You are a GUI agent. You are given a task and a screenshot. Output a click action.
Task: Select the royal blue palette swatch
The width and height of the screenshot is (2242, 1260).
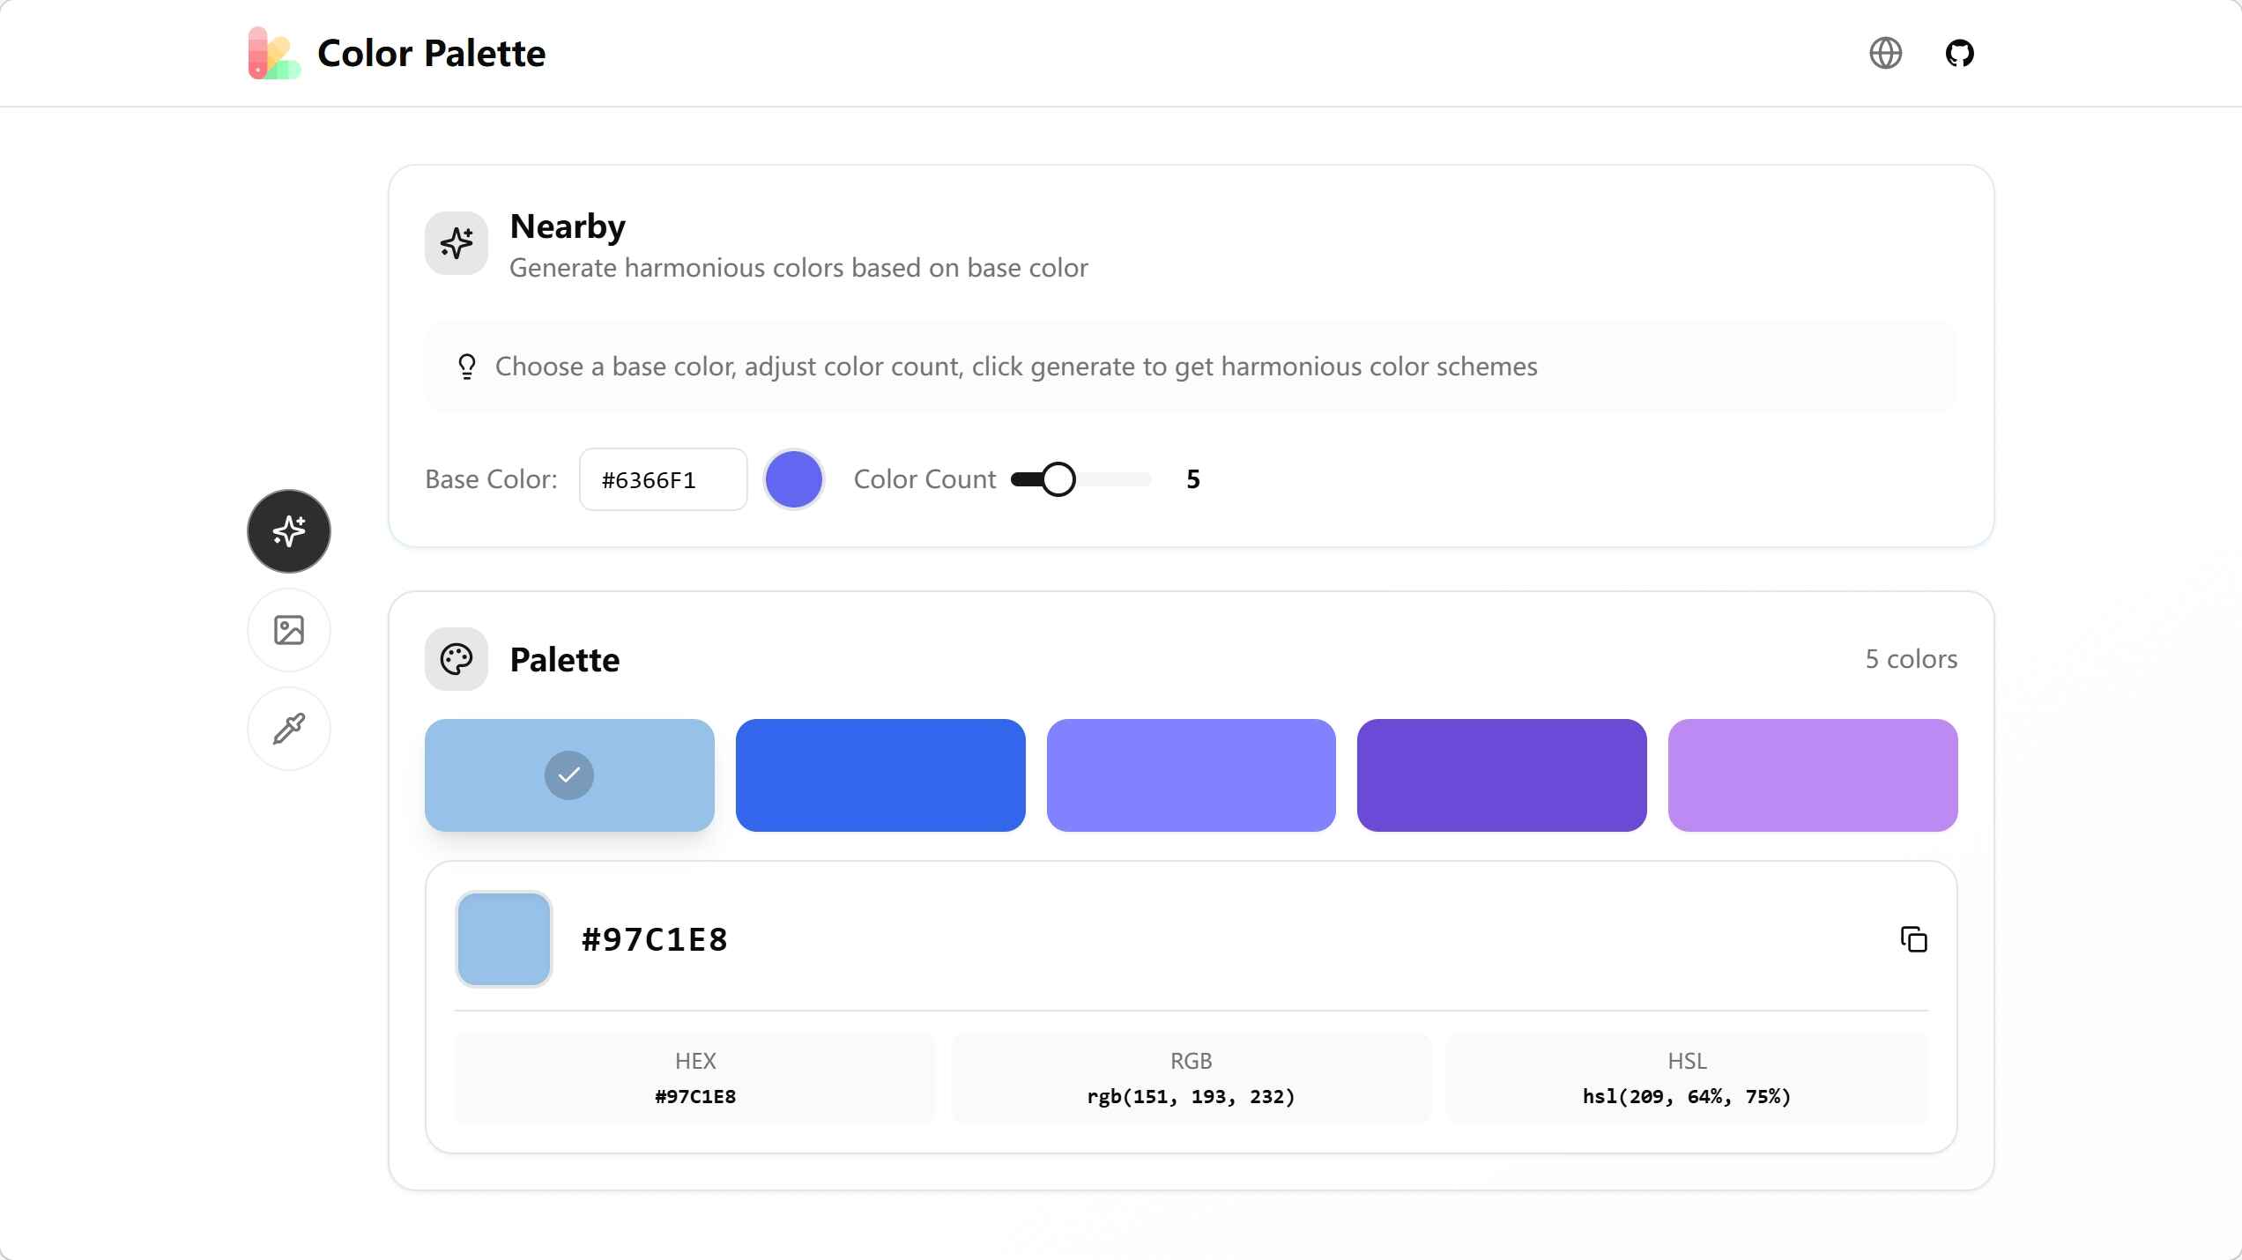(880, 775)
